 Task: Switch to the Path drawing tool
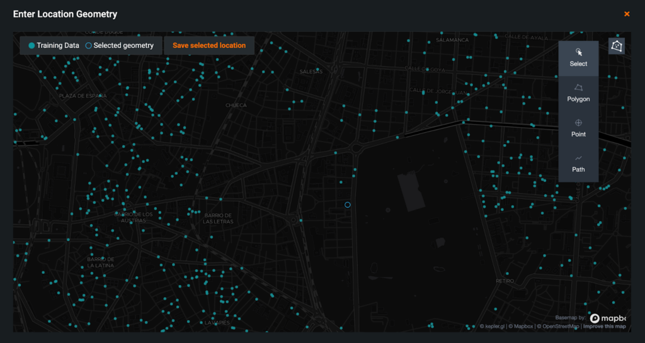point(578,164)
